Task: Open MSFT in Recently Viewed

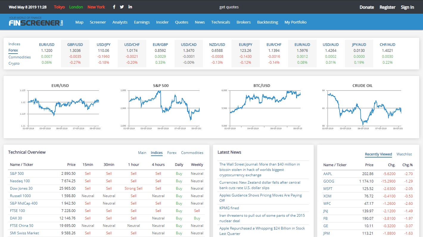Action: click(x=328, y=188)
